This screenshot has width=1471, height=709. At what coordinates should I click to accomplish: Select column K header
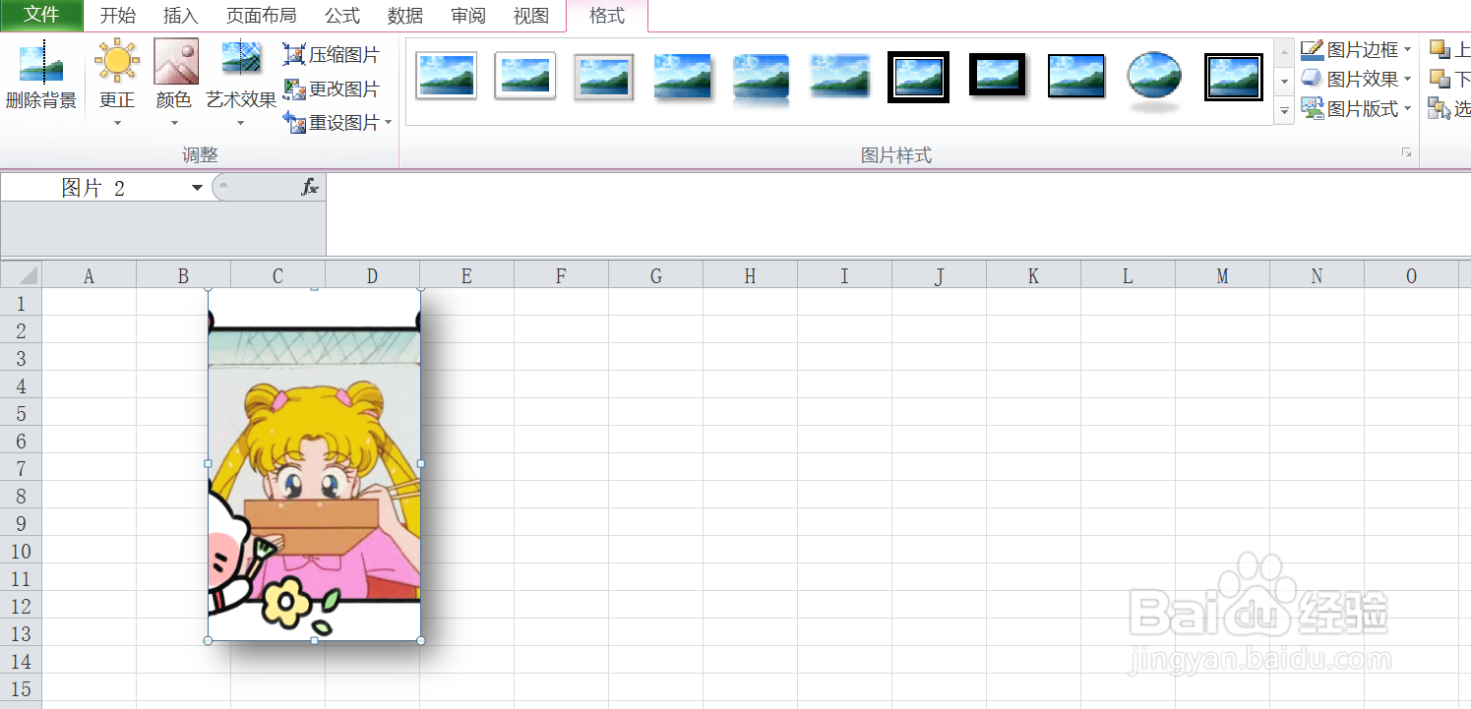tap(1033, 276)
